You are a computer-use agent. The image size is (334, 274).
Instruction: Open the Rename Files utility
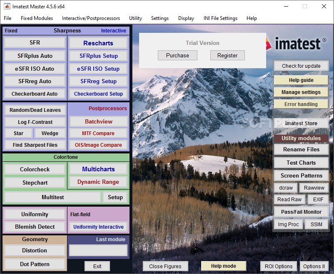click(301, 149)
